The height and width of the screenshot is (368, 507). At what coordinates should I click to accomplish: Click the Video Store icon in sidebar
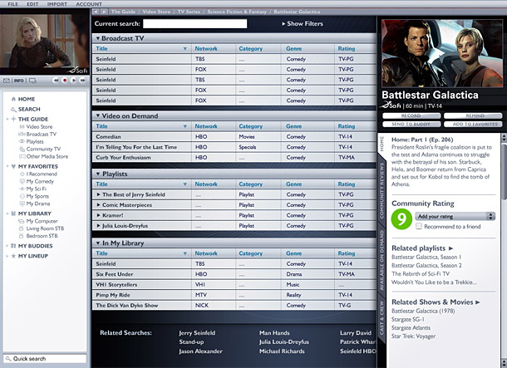coord(22,126)
